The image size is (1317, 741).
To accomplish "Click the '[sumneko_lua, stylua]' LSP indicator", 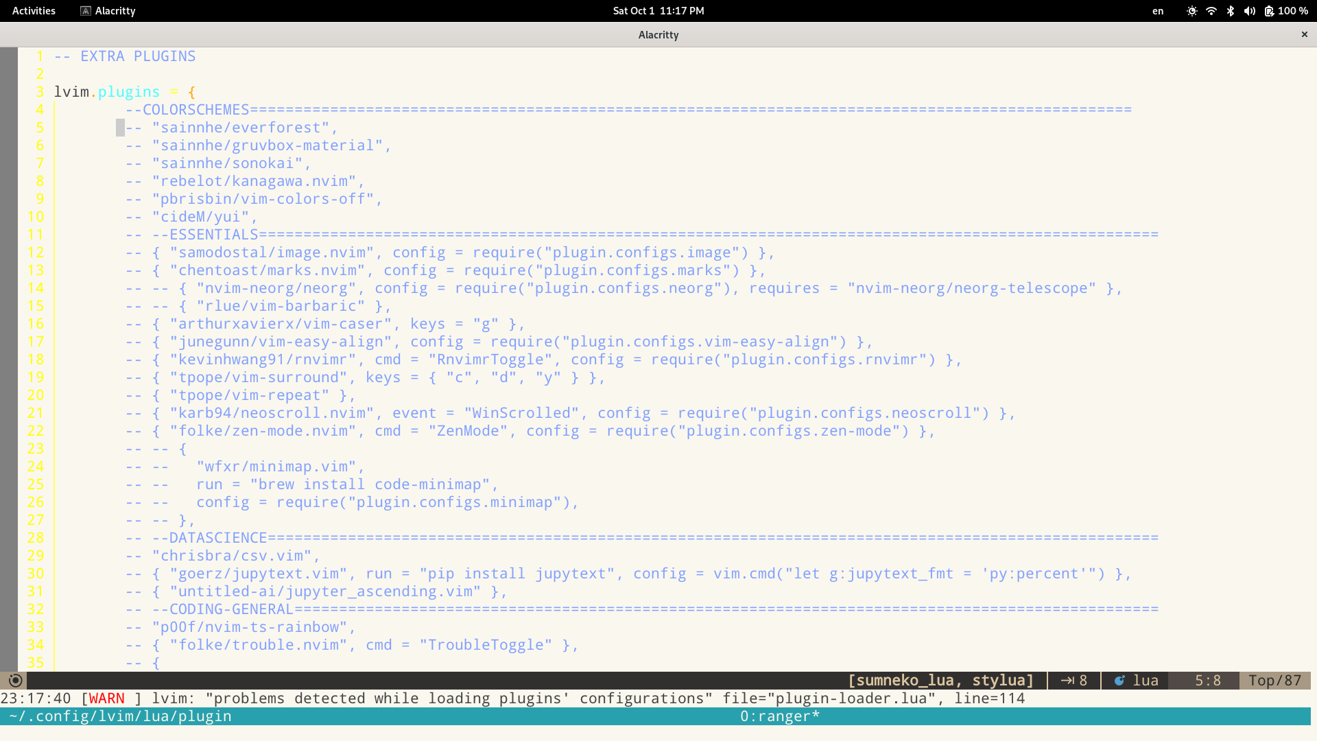I will pyautogui.click(x=940, y=681).
